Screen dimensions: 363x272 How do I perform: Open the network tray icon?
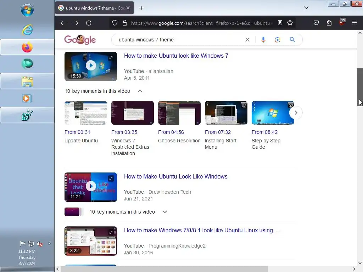(31, 244)
